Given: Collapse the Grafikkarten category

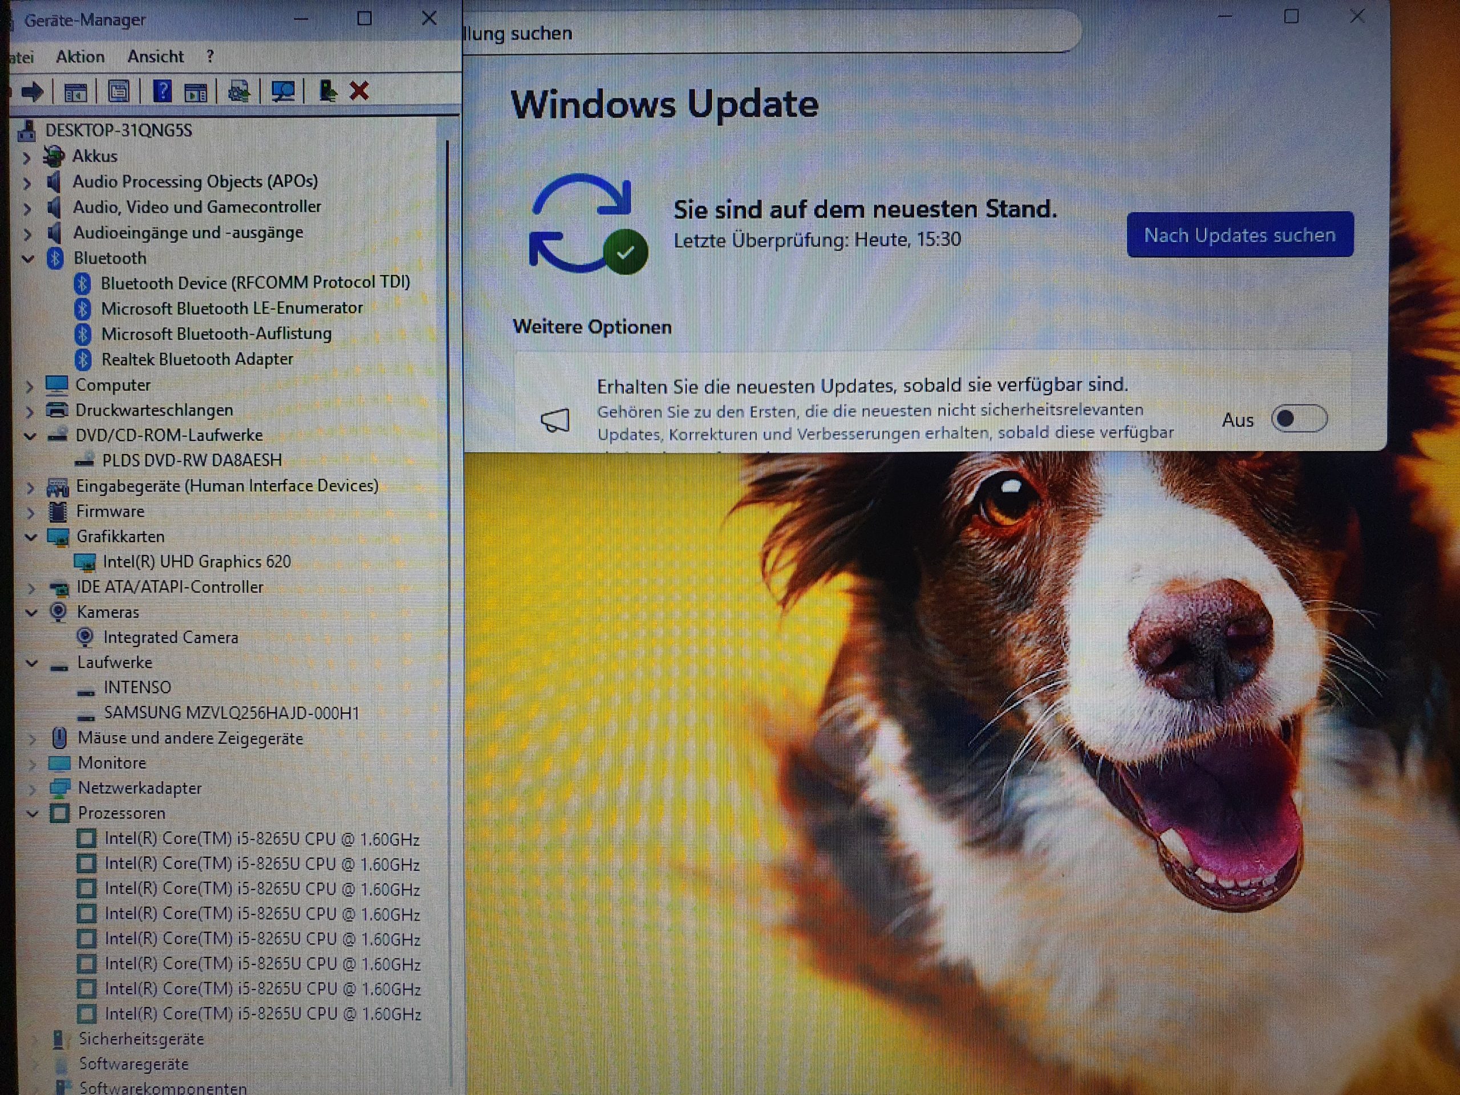Looking at the screenshot, I should [30, 537].
